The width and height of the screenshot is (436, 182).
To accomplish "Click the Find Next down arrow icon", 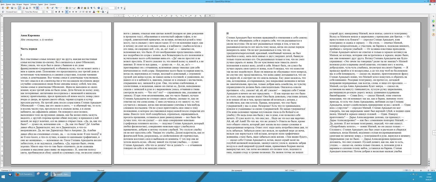I will pyautogui.click(x=119, y=8).
